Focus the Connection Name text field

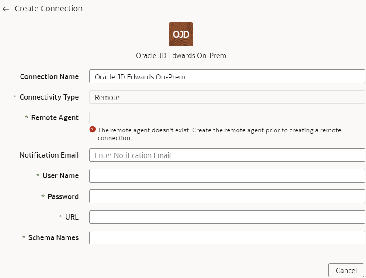click(227, 76)
